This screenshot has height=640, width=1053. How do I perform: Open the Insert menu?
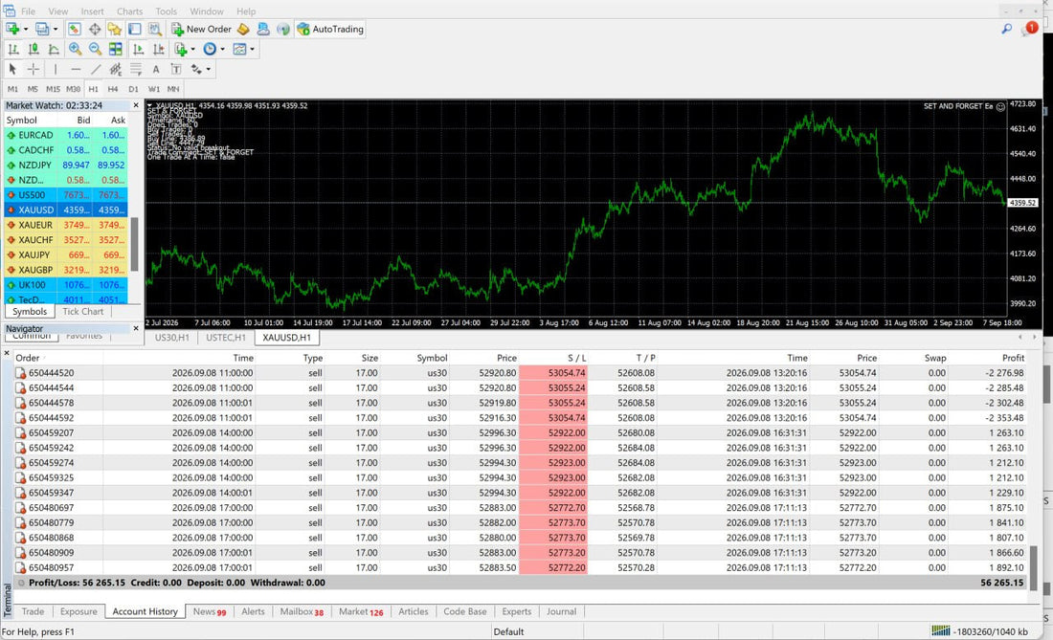92,11
